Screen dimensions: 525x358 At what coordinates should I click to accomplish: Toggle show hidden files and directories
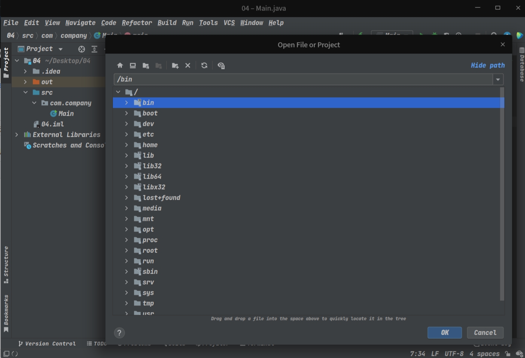tap(221, 66)
